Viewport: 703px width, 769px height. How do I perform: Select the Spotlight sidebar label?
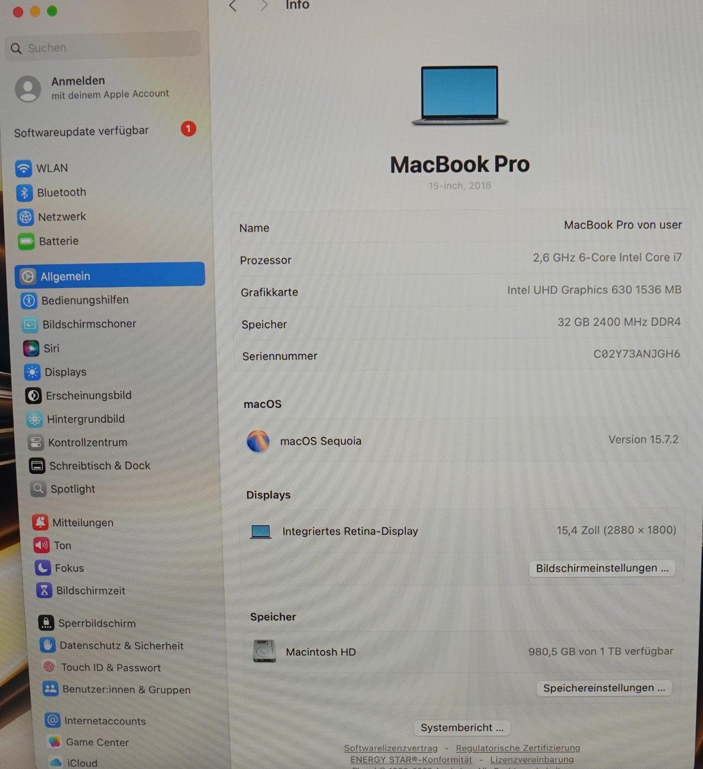coord(73,489)
